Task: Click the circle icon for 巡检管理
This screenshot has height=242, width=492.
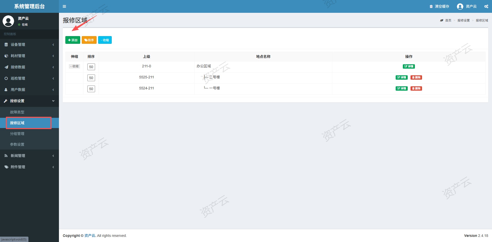Action: coord(6,78)
